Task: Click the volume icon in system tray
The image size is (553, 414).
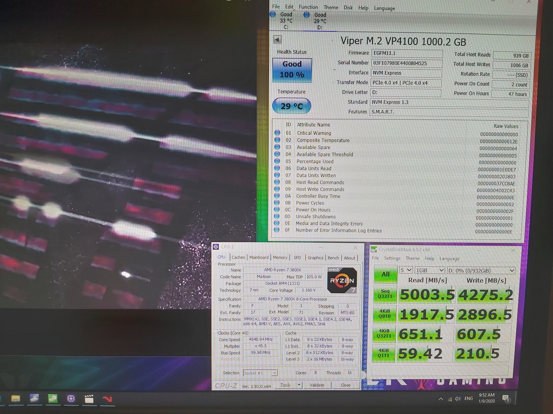Action: coord(458,398)
